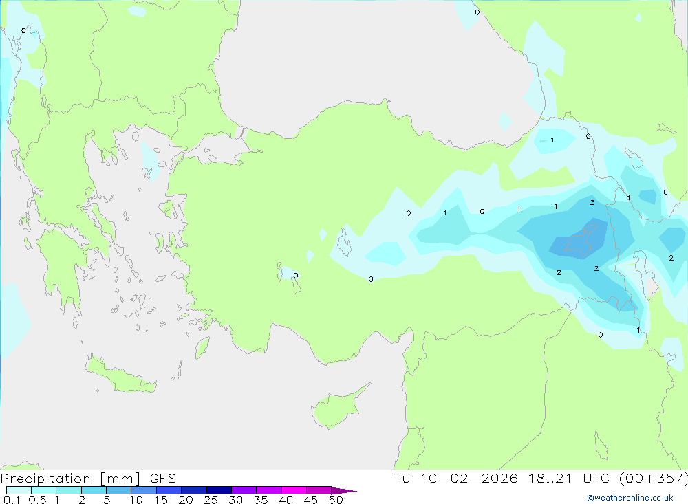Click the '30' legend scale label
Viewport: 688px width, 504px height.
tap(236, 500)
